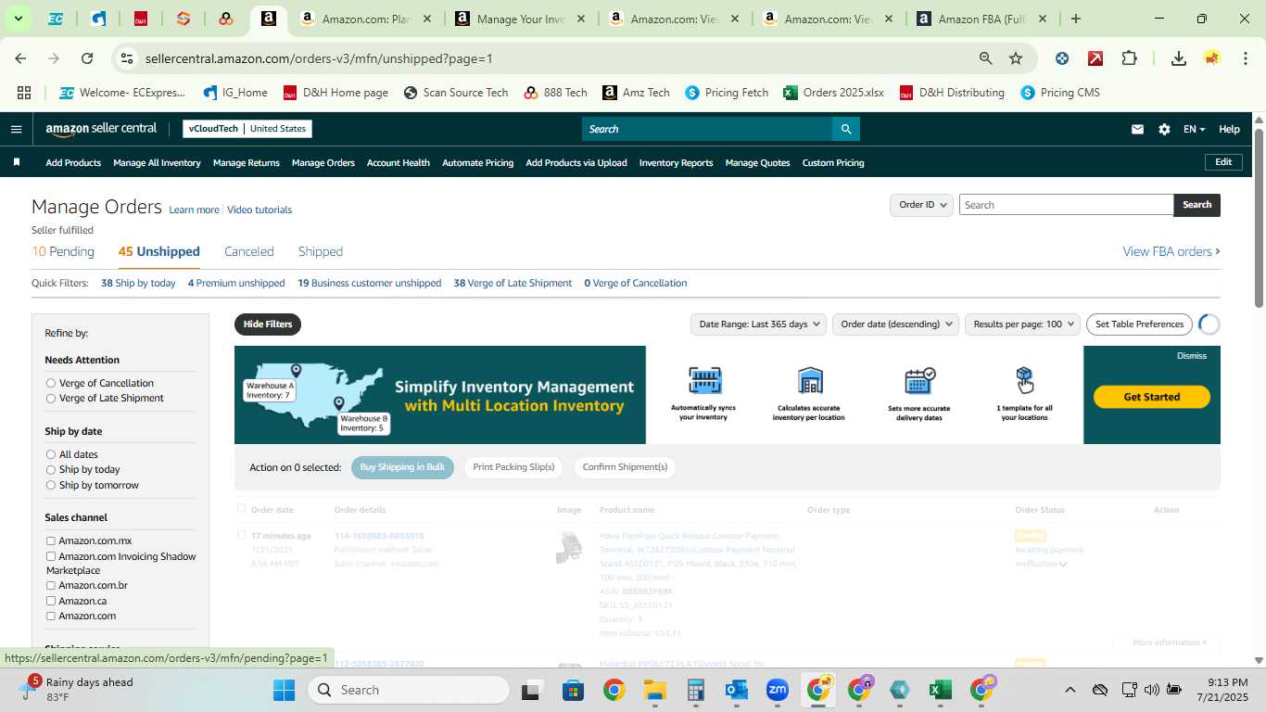Open the browser tab search dropdown arrow
This screenshot has height=712, width=1266.
point(18,19)
